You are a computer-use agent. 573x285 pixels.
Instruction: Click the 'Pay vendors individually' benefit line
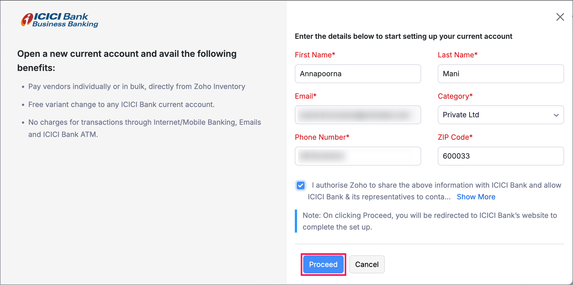pyautogui.click(x=137, y=86)
